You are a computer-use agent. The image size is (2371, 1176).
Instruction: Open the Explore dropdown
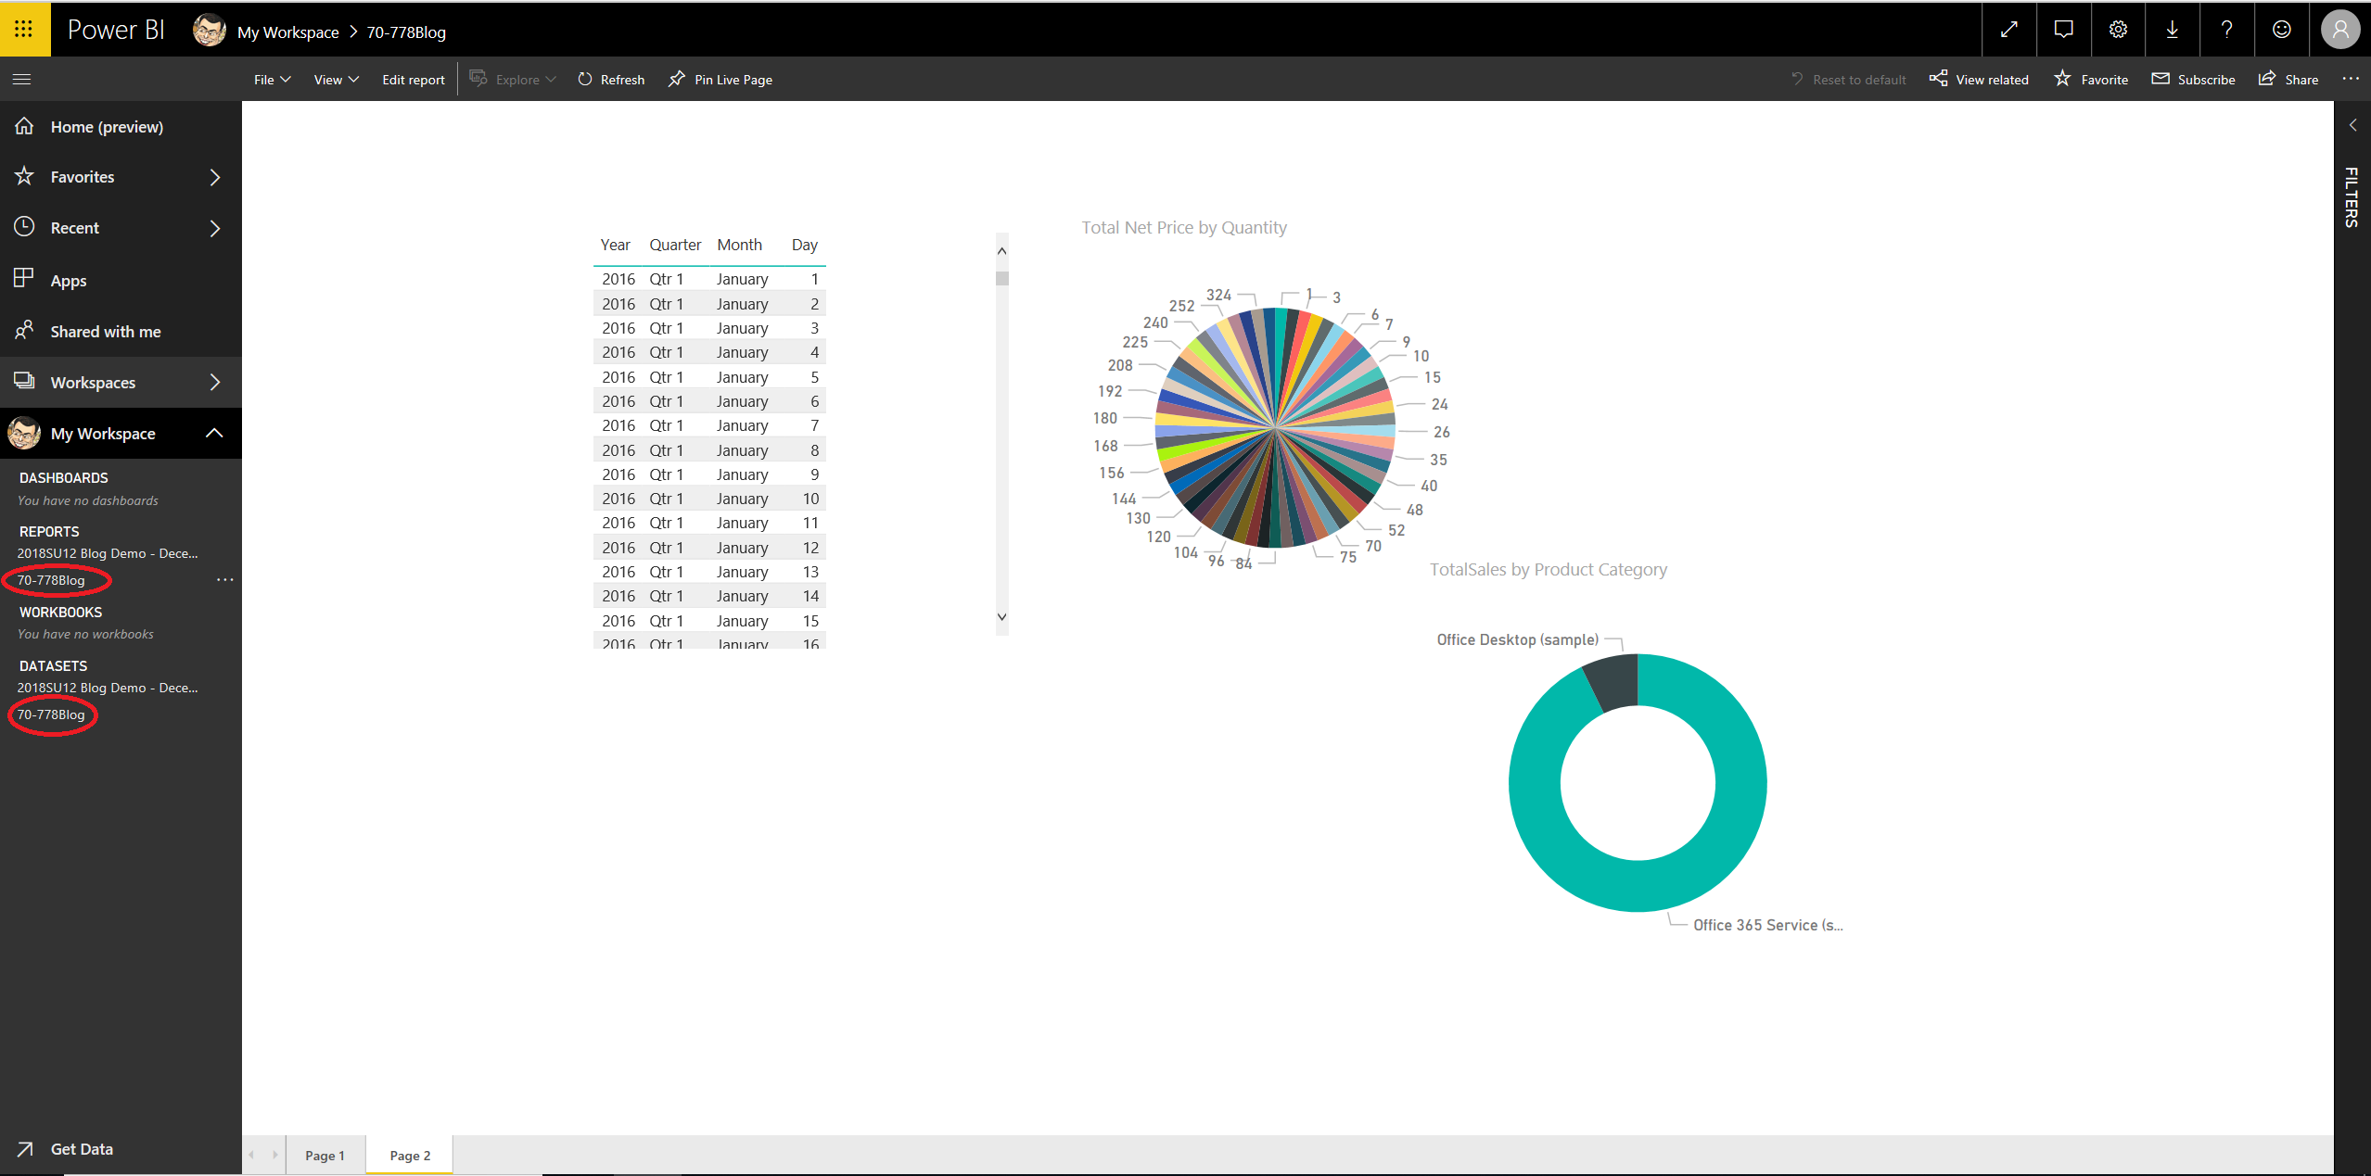[513, 80]
